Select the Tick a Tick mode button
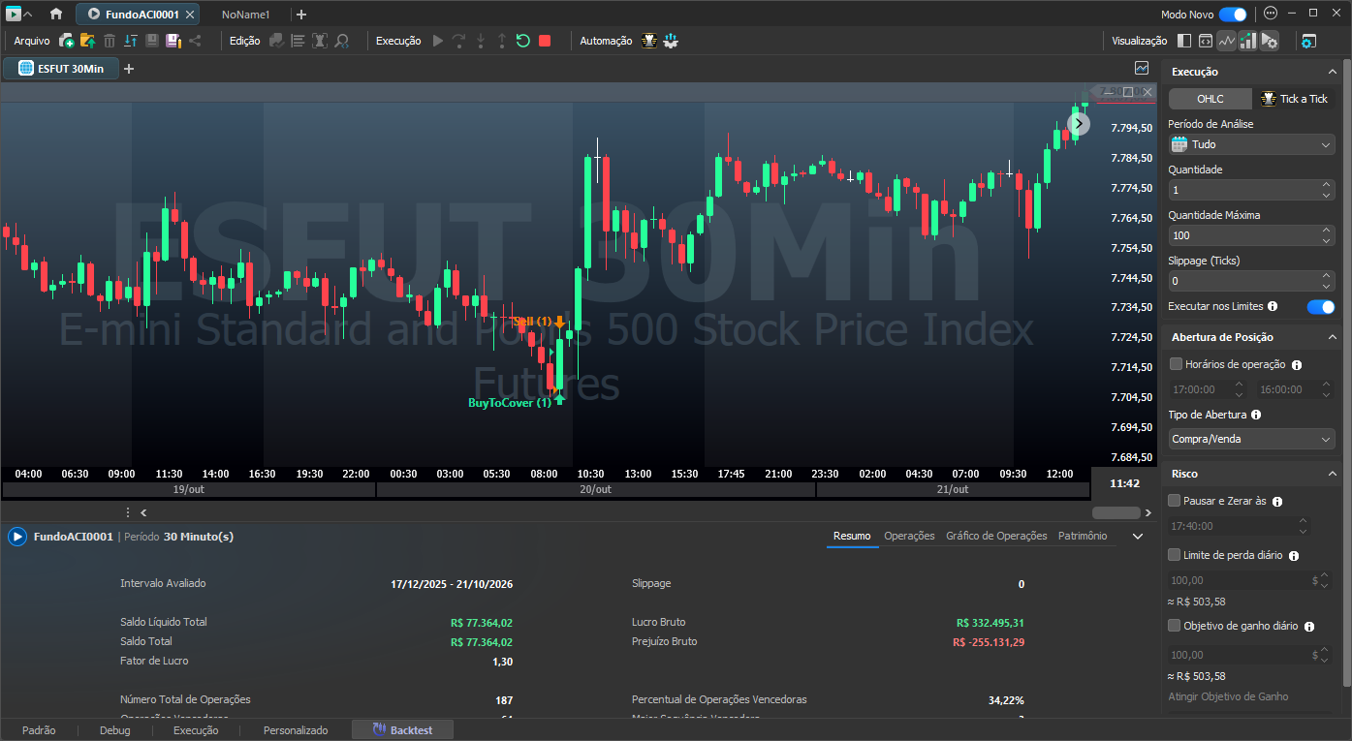 1294,99
